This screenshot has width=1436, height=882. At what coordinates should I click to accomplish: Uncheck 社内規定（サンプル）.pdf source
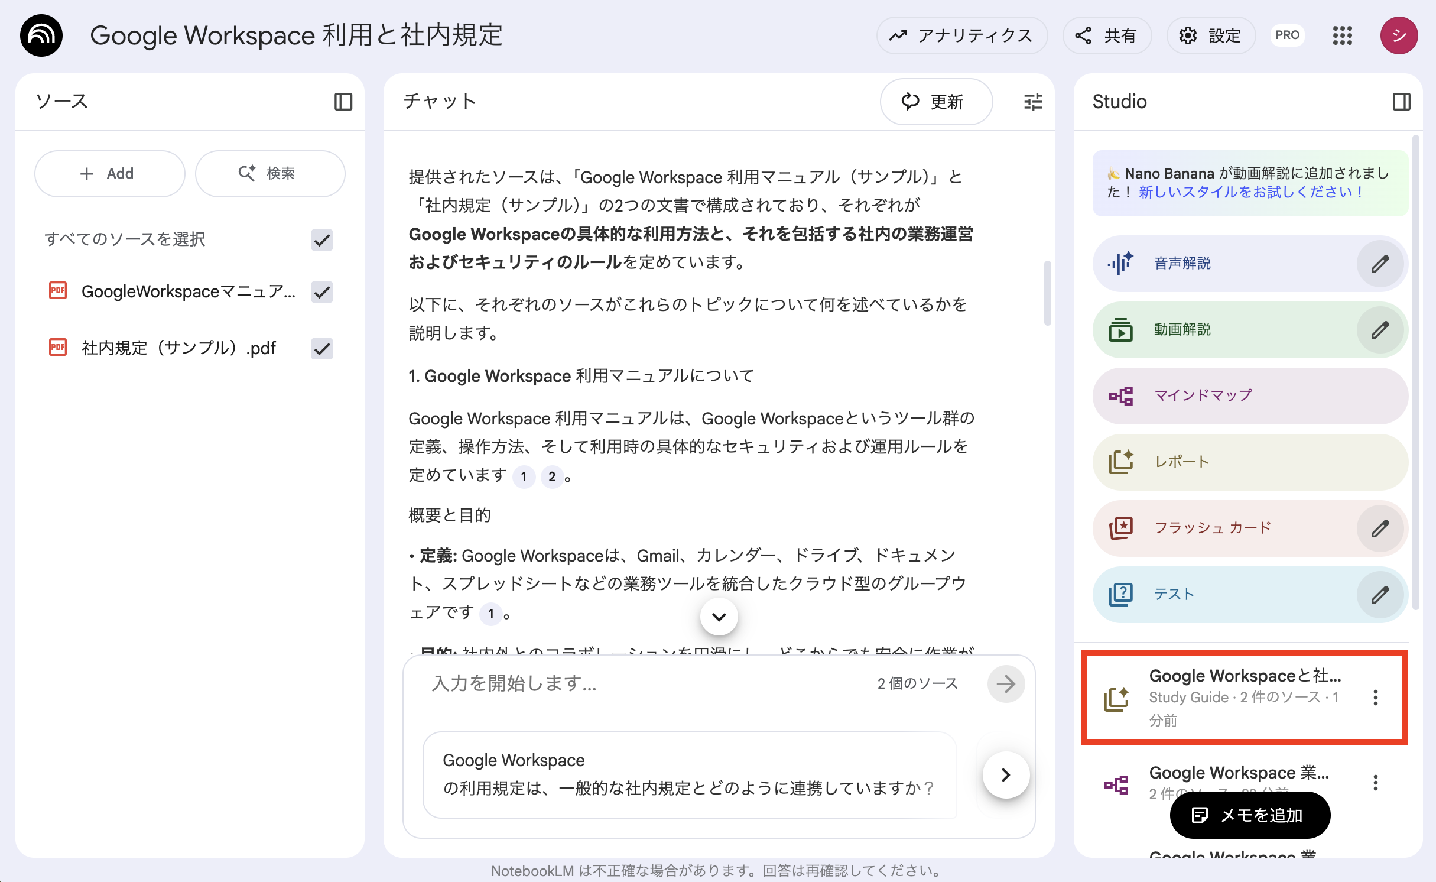pos(322,348)
